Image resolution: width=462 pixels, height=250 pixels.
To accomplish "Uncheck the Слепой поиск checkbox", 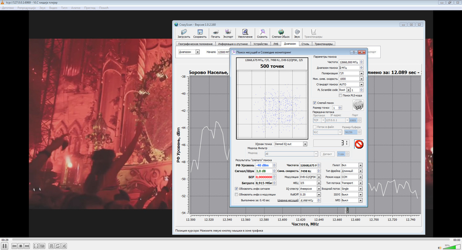I will pyautogui.click(x=315, y=103).
